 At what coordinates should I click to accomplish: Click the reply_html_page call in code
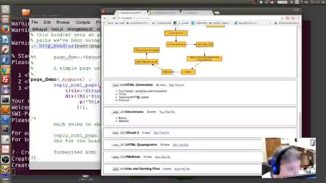click(x=77, y=85)
